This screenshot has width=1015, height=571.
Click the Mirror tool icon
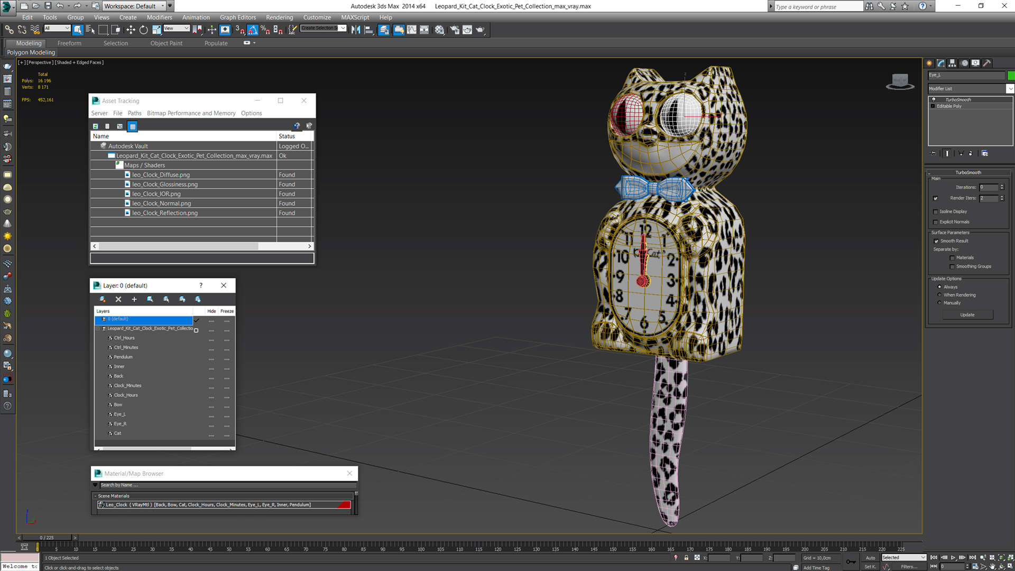click(356, 30)
